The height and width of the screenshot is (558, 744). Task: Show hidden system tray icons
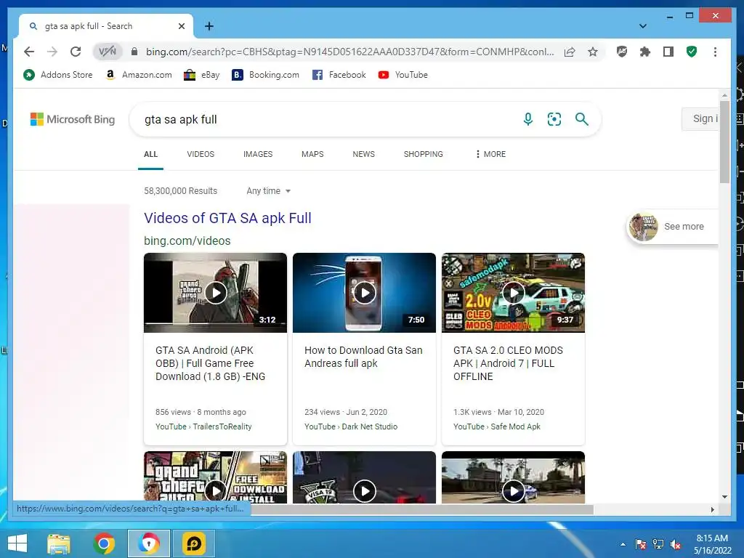623,545
